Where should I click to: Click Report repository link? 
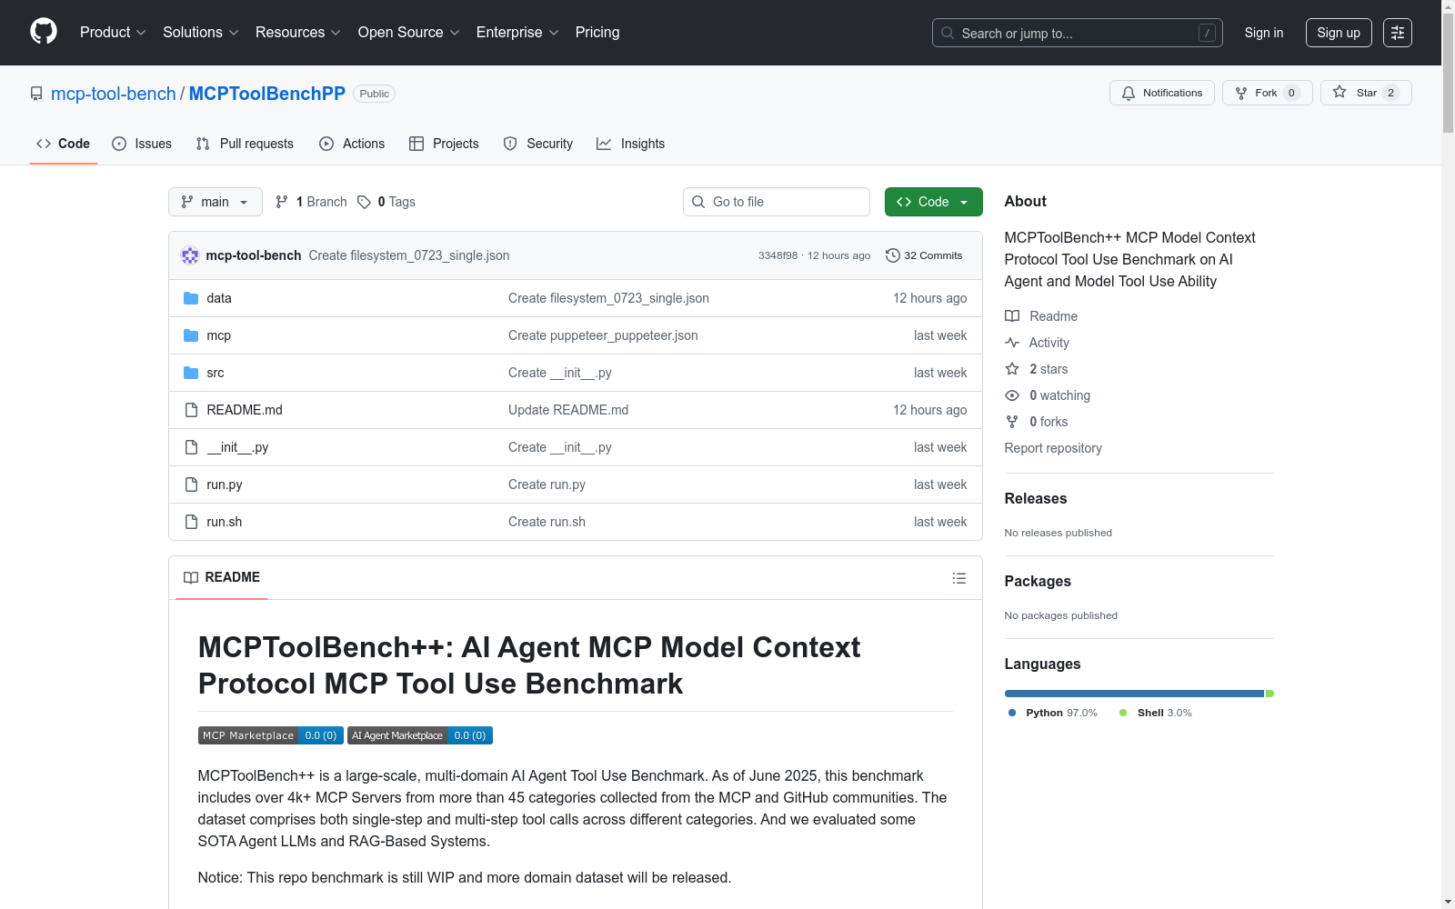point(1053,448)
